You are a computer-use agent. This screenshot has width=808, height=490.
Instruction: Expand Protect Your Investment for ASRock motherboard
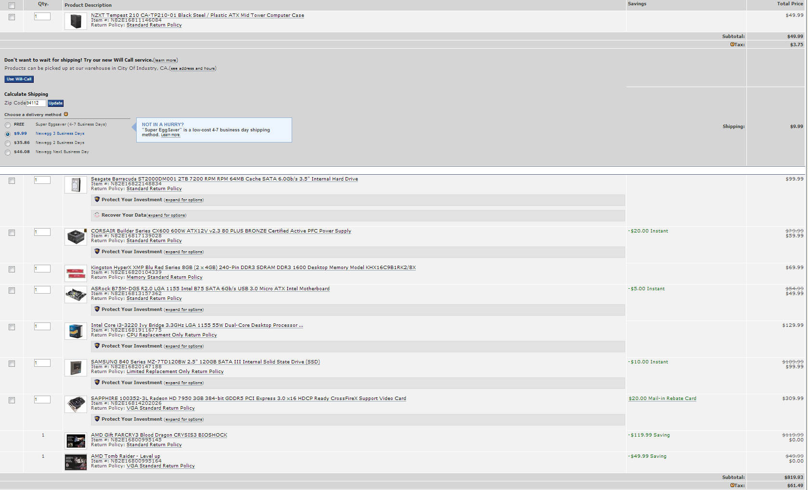(184, 309)
